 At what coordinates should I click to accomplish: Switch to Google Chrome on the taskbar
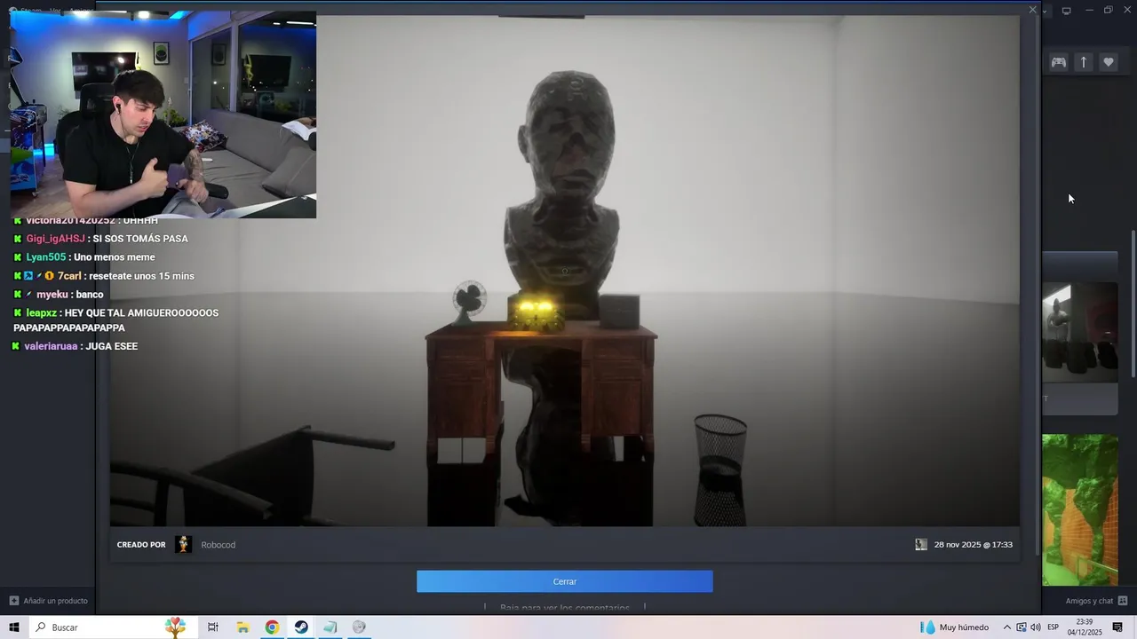click(x=272, y=627)
